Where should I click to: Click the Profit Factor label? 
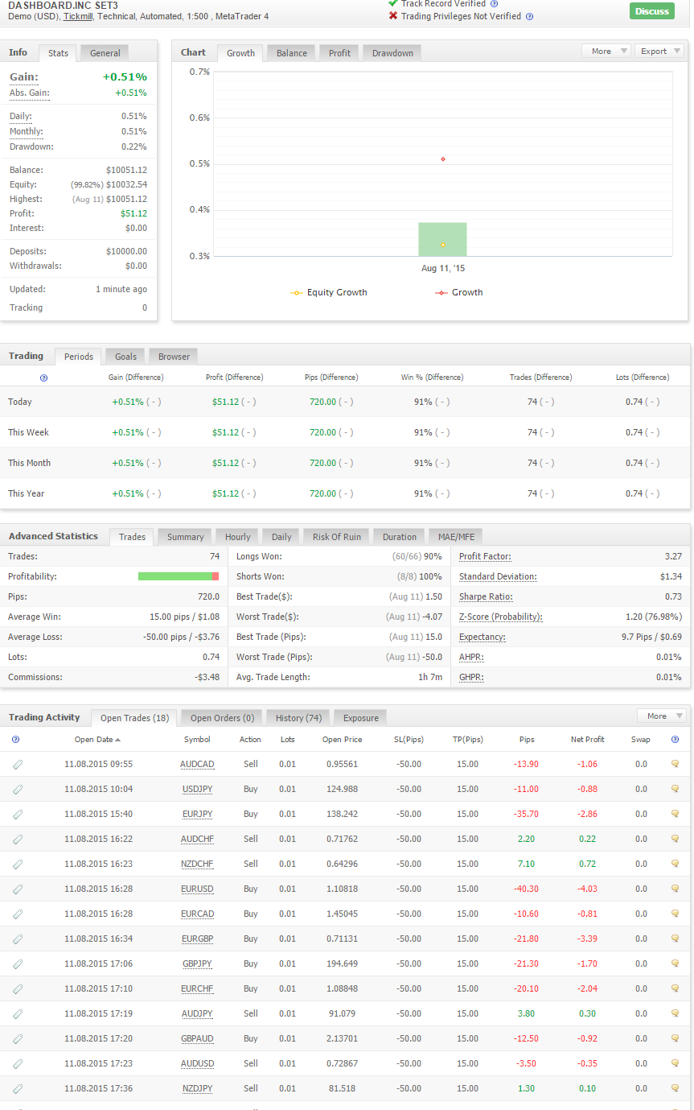coord(485,556)
